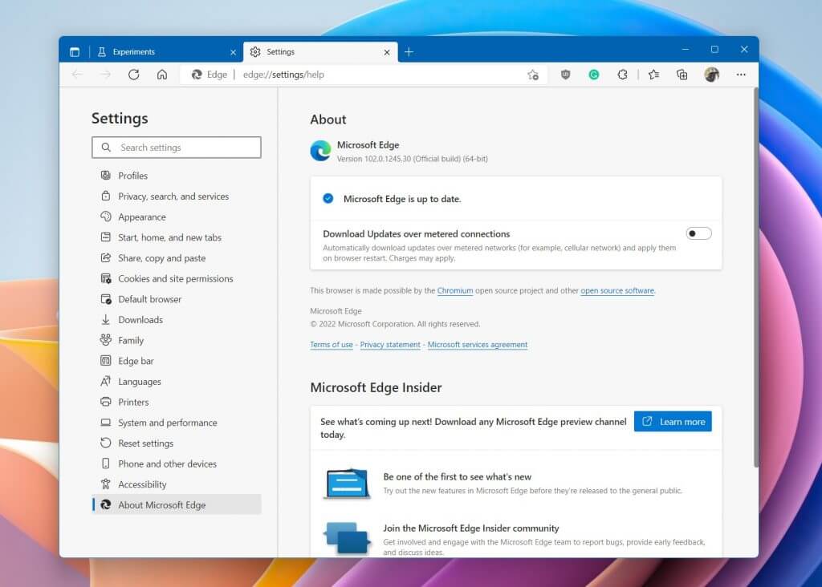Toggle Download Updates over metered connections
822x587 pixels.
(698, 233)
